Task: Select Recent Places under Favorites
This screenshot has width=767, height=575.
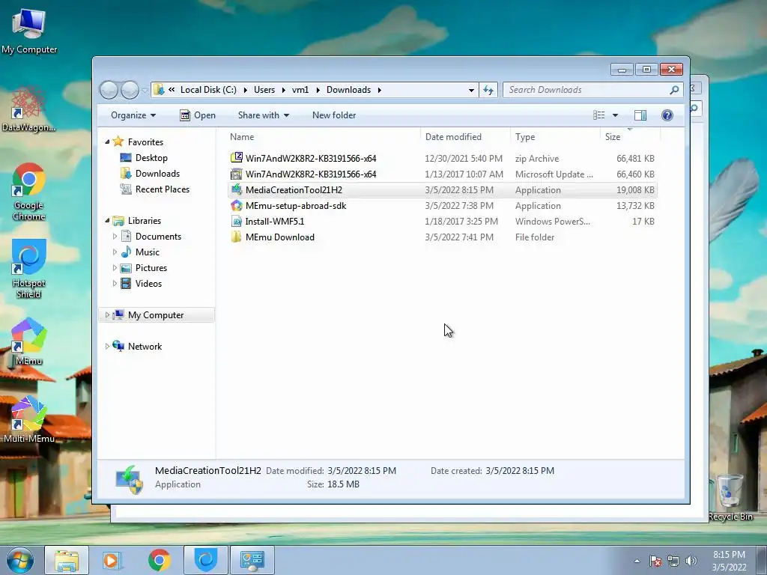Action: tap(154, 189)
